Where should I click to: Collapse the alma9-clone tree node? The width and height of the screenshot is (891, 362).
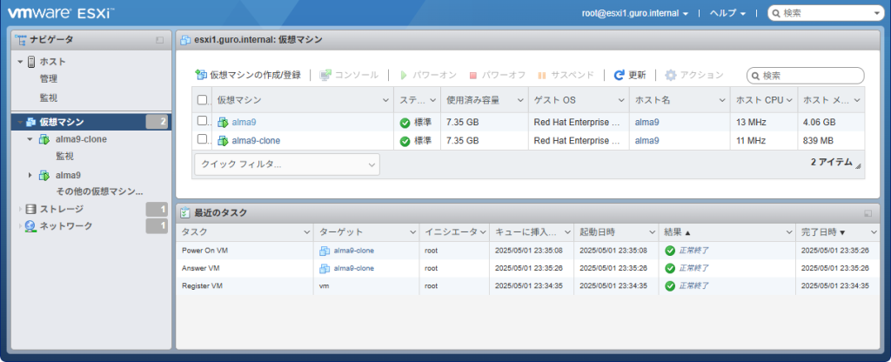pyautogui.click(x=30, y=139)
